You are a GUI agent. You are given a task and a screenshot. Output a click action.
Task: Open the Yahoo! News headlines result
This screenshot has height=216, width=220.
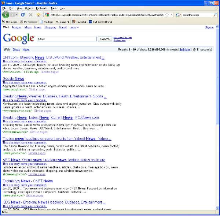pyautogui.click(x=57, y=138)
